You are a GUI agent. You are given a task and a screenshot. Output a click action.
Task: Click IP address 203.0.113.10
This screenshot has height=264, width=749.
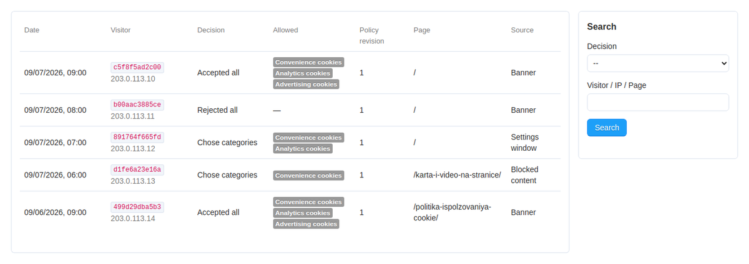click(x=133, y=79)
